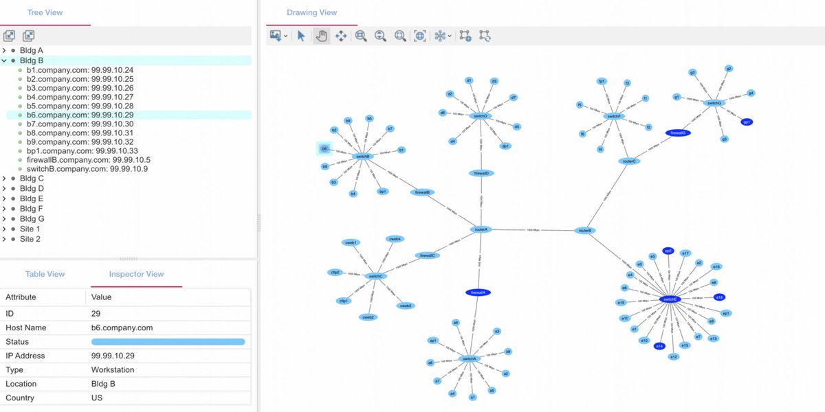This screenshot has height=412, width=825.
Task: Expand the Site 1 tree node
Action: 4,229
